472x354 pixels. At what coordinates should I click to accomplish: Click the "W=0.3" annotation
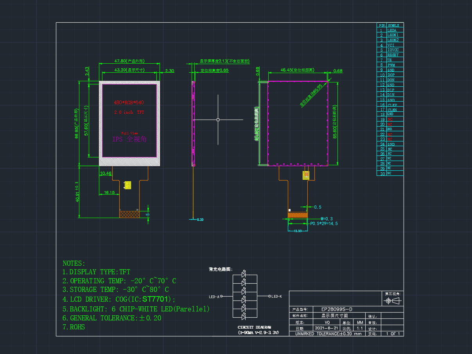coord(327,218)
